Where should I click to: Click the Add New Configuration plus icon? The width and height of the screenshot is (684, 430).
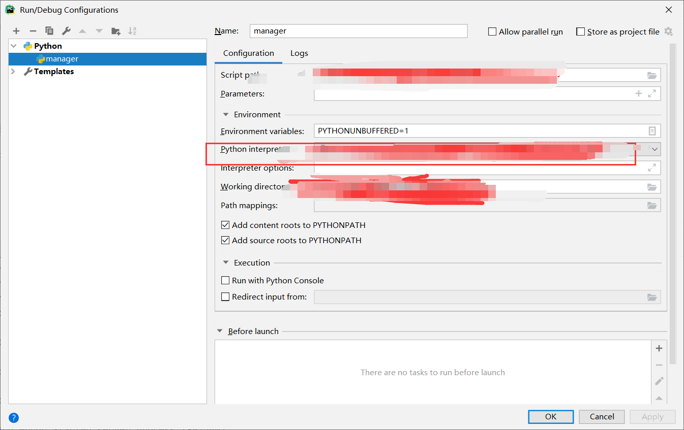click(x=16, y=31)
